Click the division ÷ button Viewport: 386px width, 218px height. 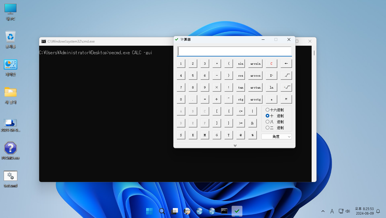click(x=217, y=99)
